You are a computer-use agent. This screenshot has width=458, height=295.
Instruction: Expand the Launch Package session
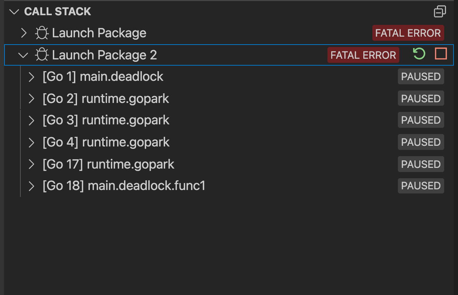point(23,33)
